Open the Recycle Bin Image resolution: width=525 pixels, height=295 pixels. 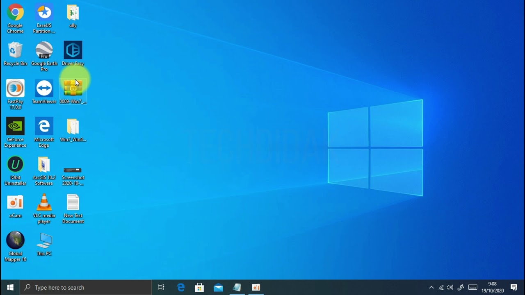(x=15, y=54)
